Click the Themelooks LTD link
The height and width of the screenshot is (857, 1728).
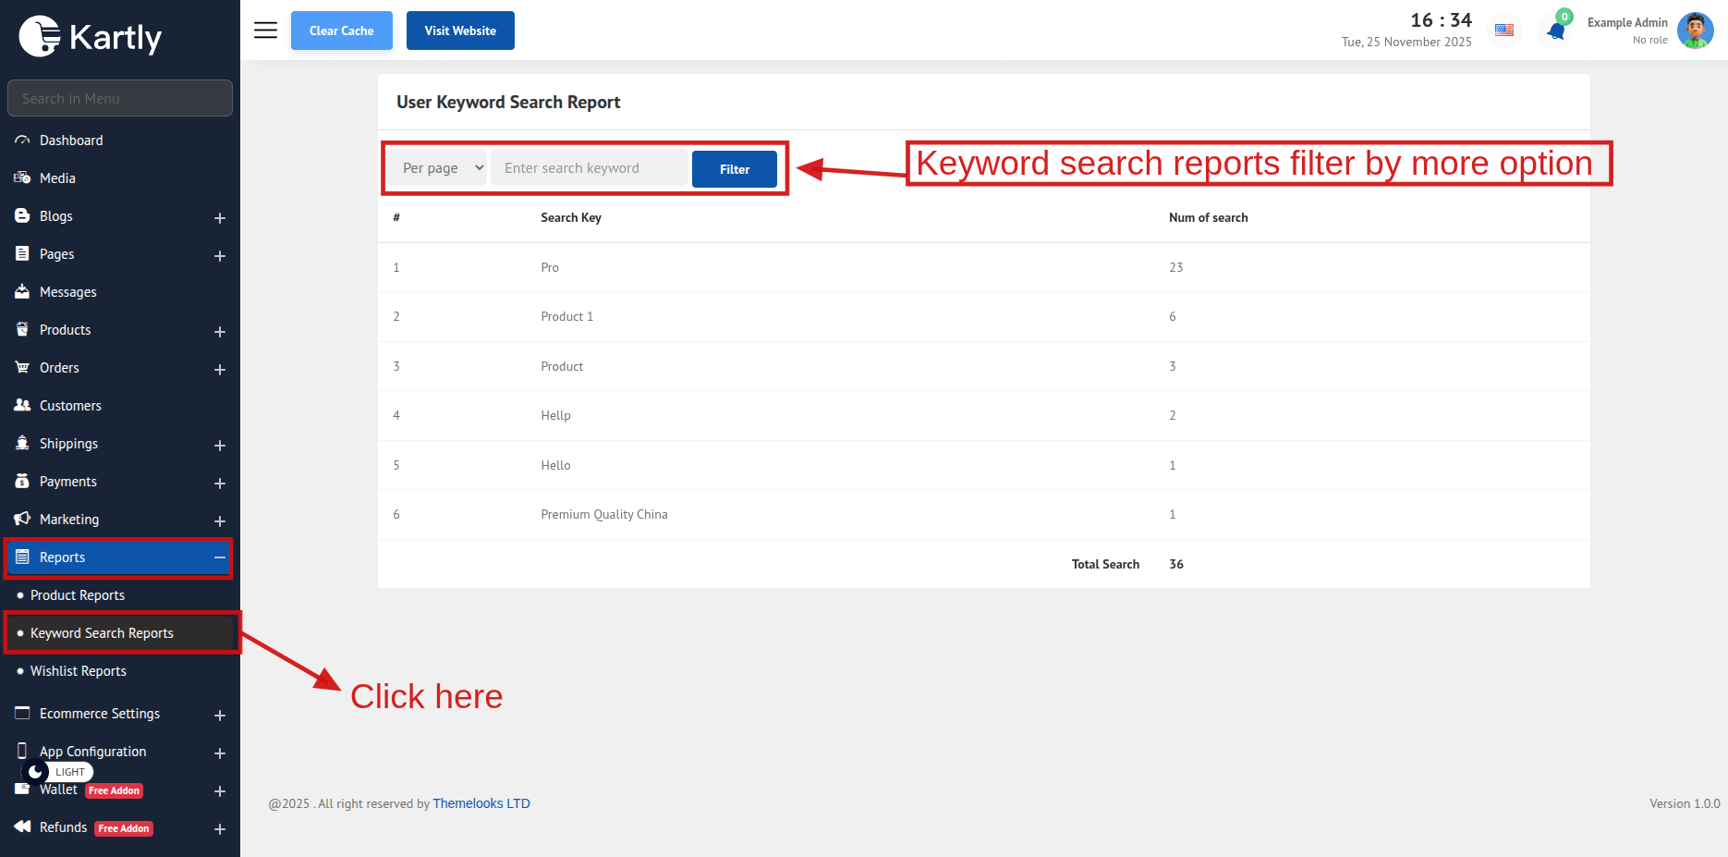481,803
